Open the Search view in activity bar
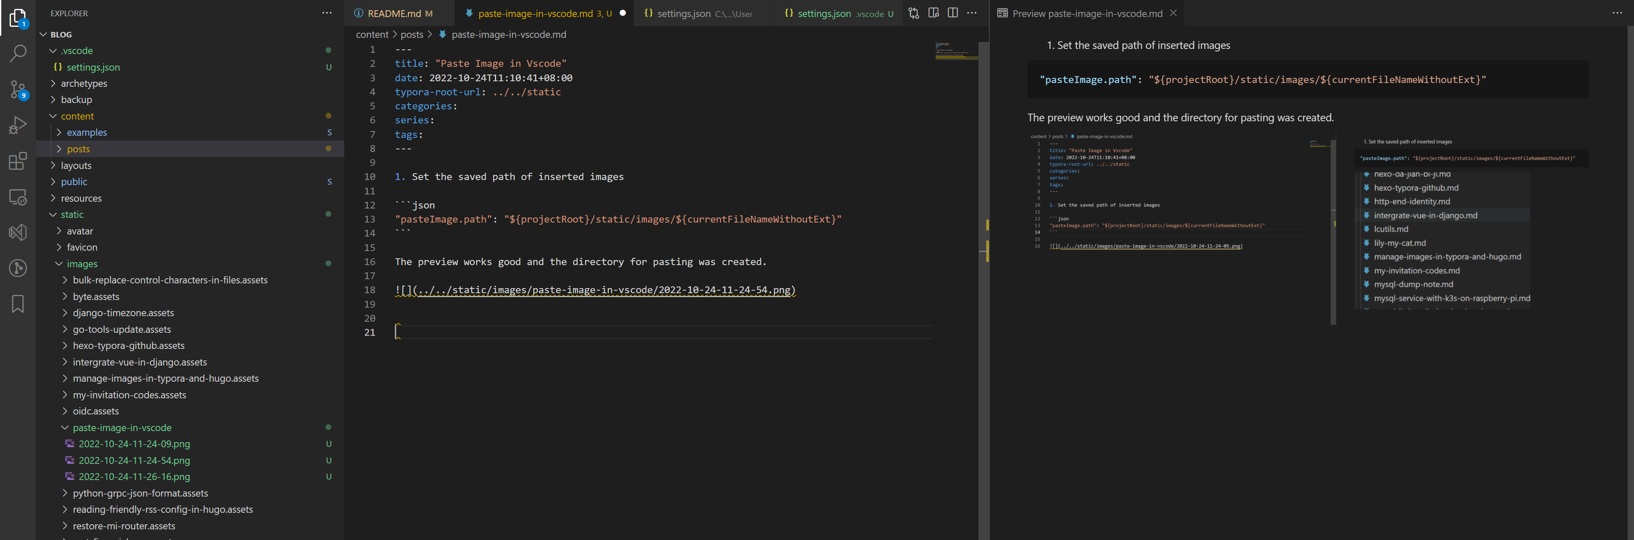This screenshot has height=540, width=1634. (18, 53)
